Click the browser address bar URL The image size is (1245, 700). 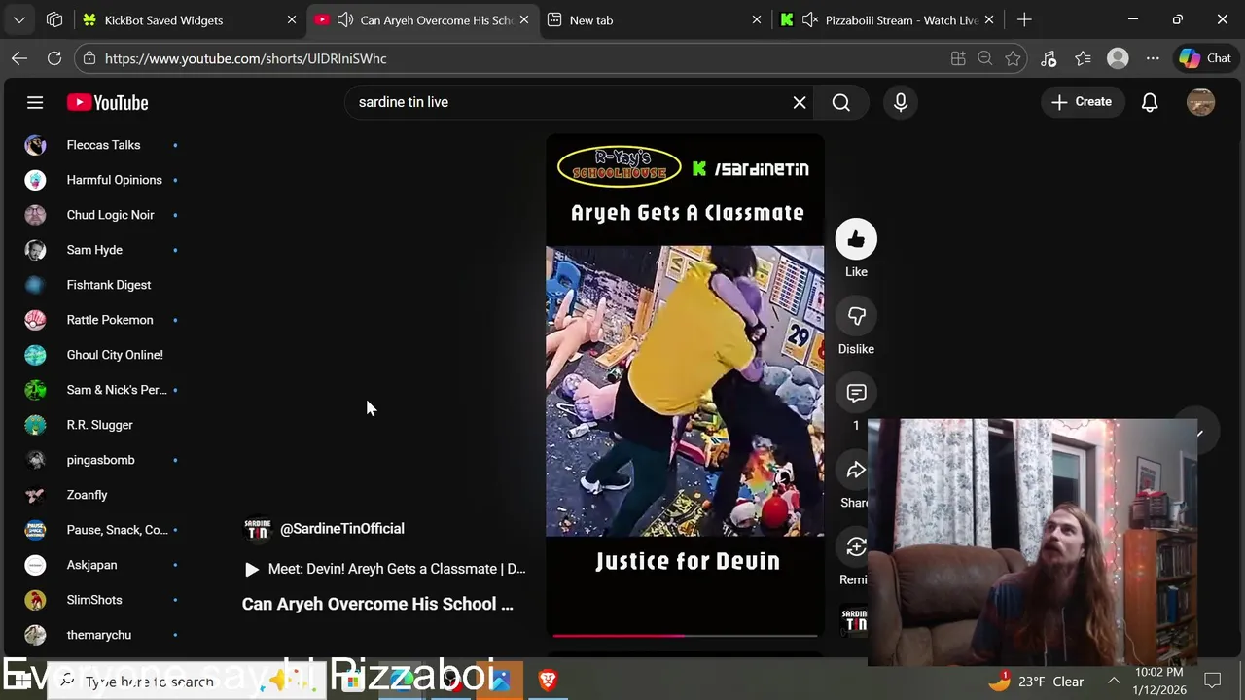(246, 58)
